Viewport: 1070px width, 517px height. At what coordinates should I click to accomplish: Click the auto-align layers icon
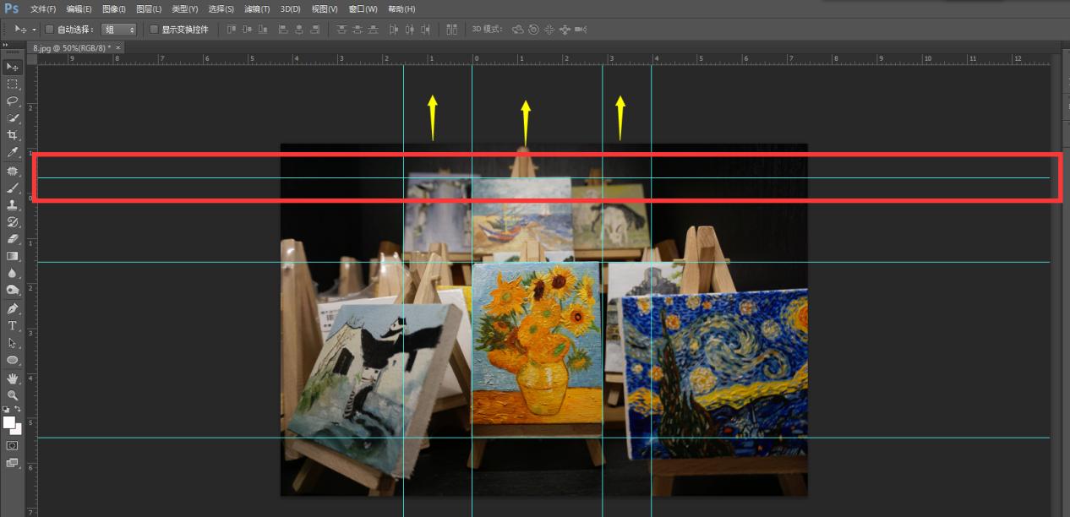(452, 30)
